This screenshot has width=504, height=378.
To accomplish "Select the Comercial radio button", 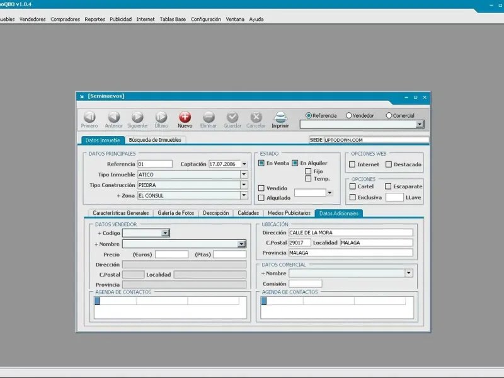I will pos(389,115).
